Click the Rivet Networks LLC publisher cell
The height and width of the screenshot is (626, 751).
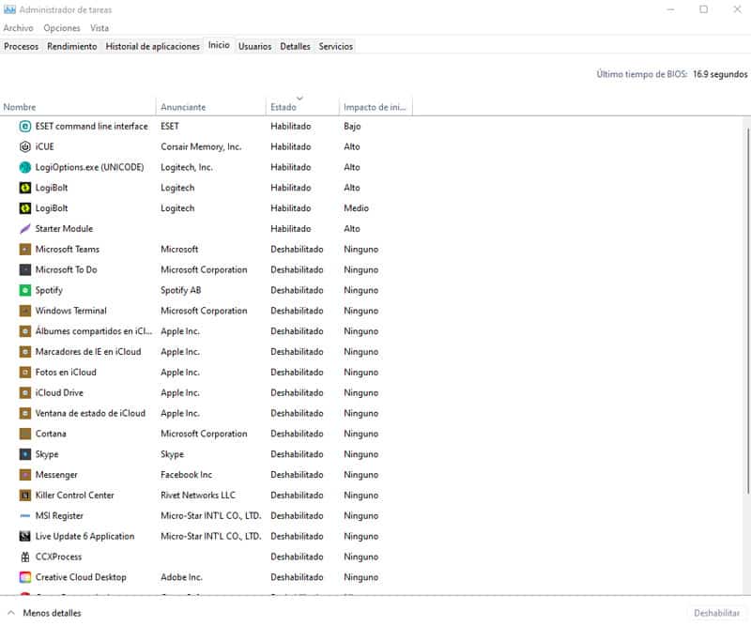point(198,496)
